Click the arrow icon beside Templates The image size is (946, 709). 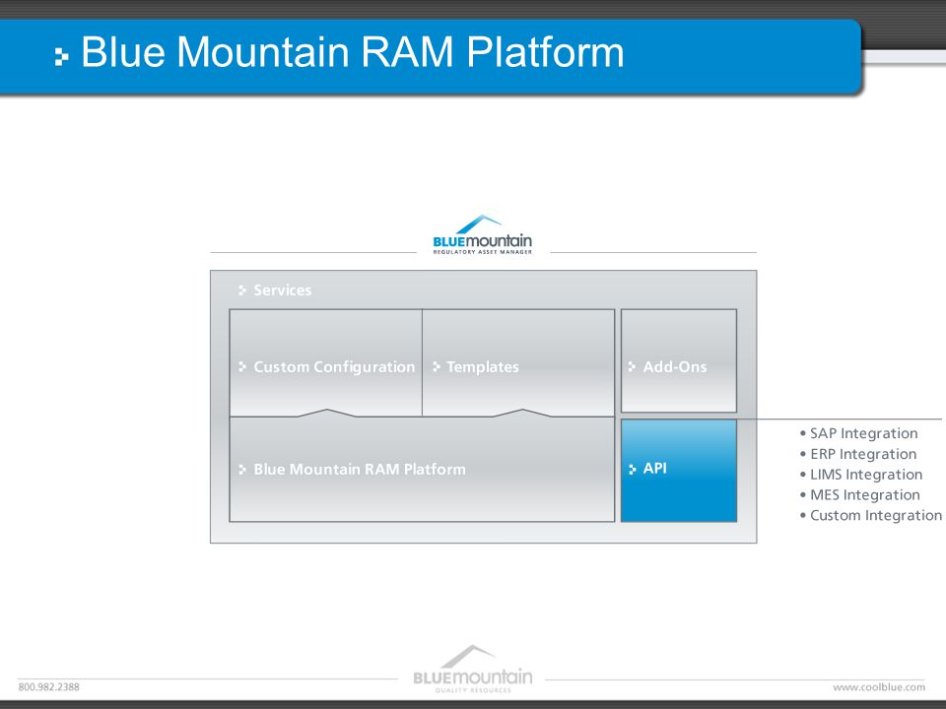[437, 366]
